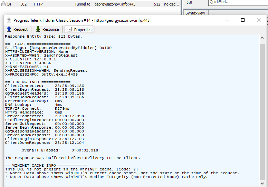Click the 'Response Entity Size: 512 bytes' line
The width and height of the screenshot is (268, 187).
pyautogui.click(x=44, y=36)
